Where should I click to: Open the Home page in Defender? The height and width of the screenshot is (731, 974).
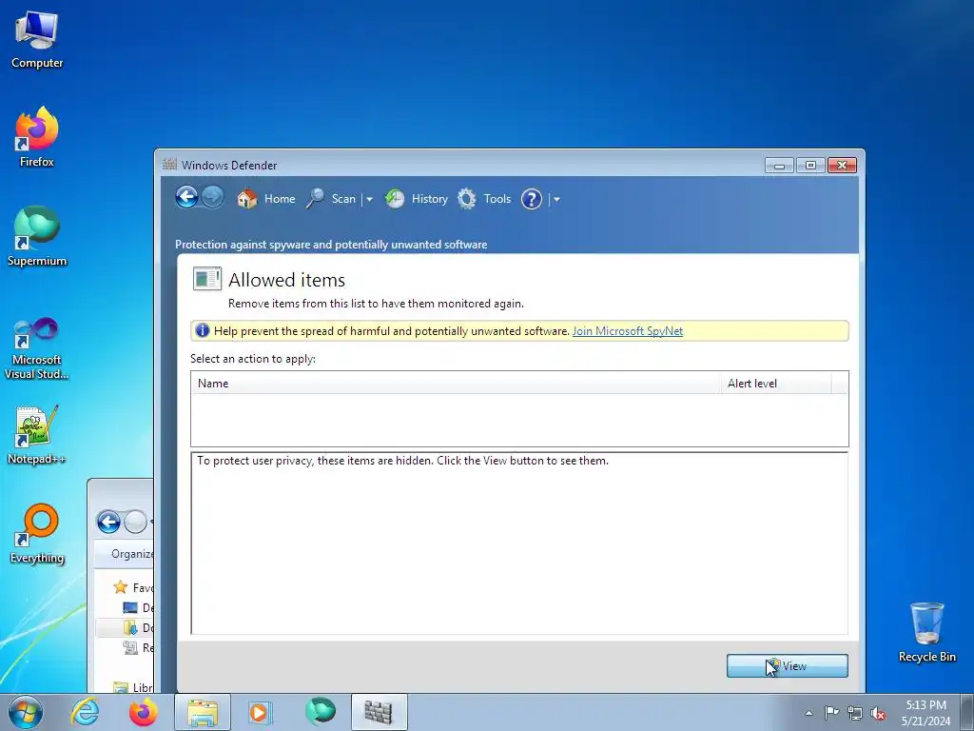(266, 199)
